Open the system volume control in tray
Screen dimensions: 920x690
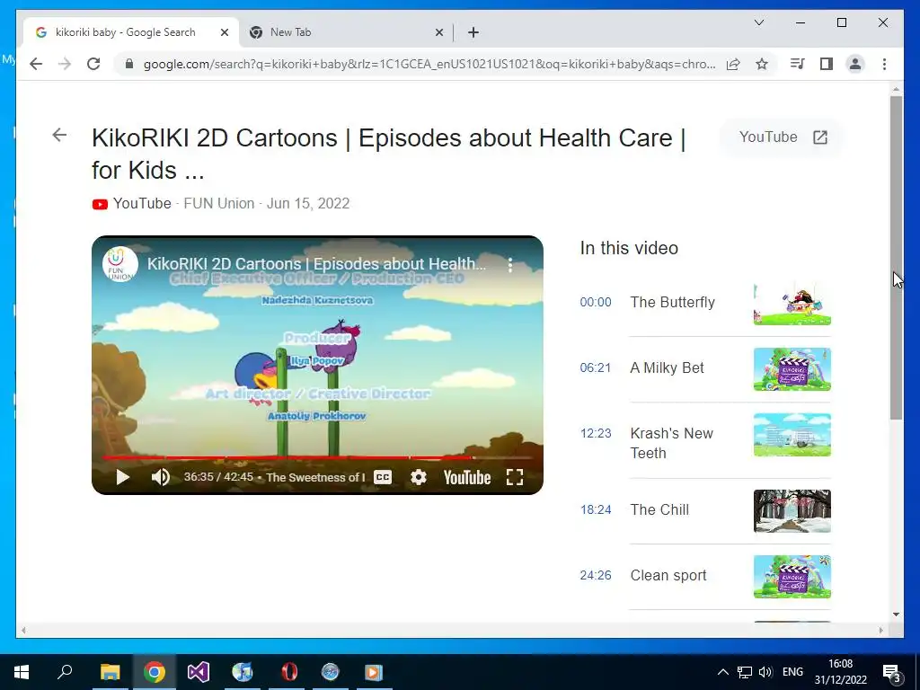pyautogui.click(x=765, y=672)
